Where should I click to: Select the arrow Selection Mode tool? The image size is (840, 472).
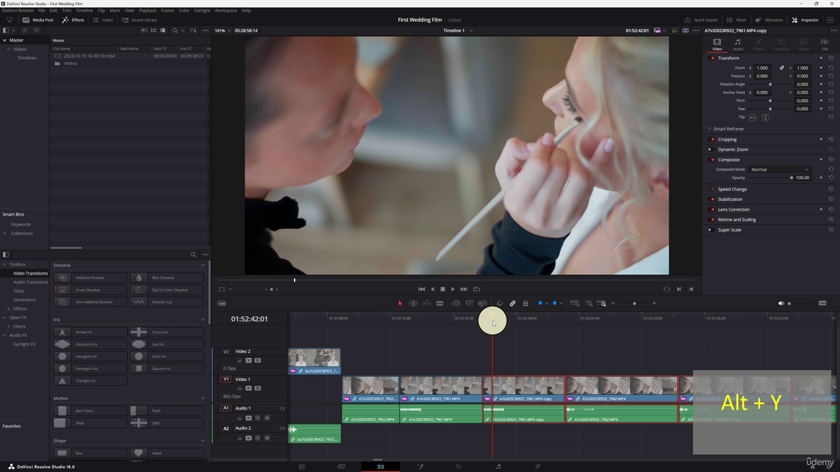coord(400,304)
